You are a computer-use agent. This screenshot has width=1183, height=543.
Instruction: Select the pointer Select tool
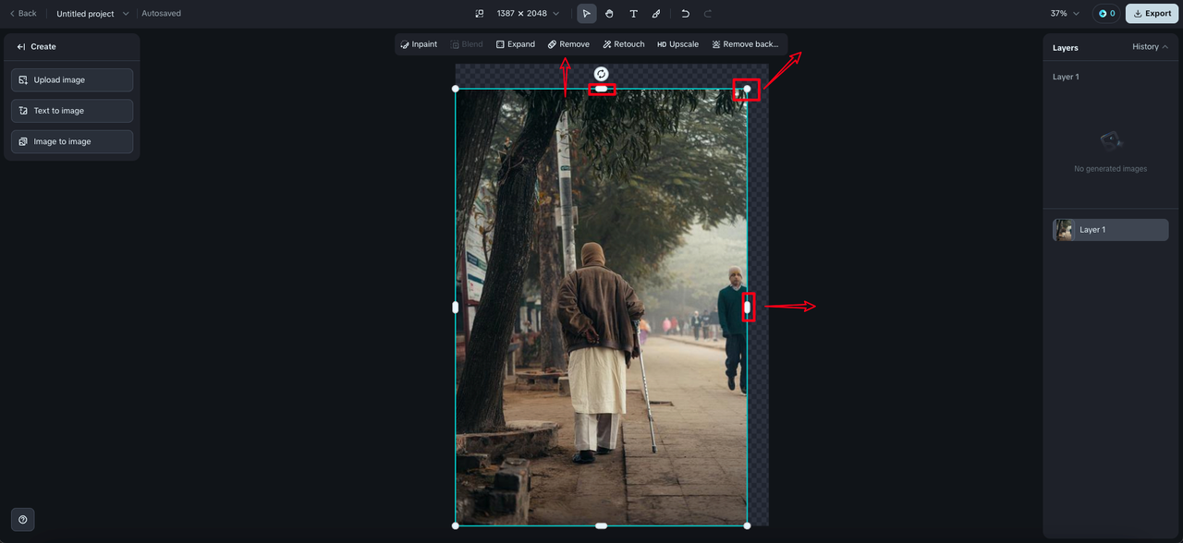[587, 14]
